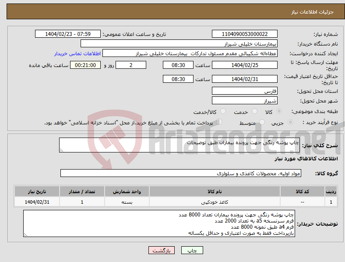Click the واحد شمارش column header

click(127, 191)
